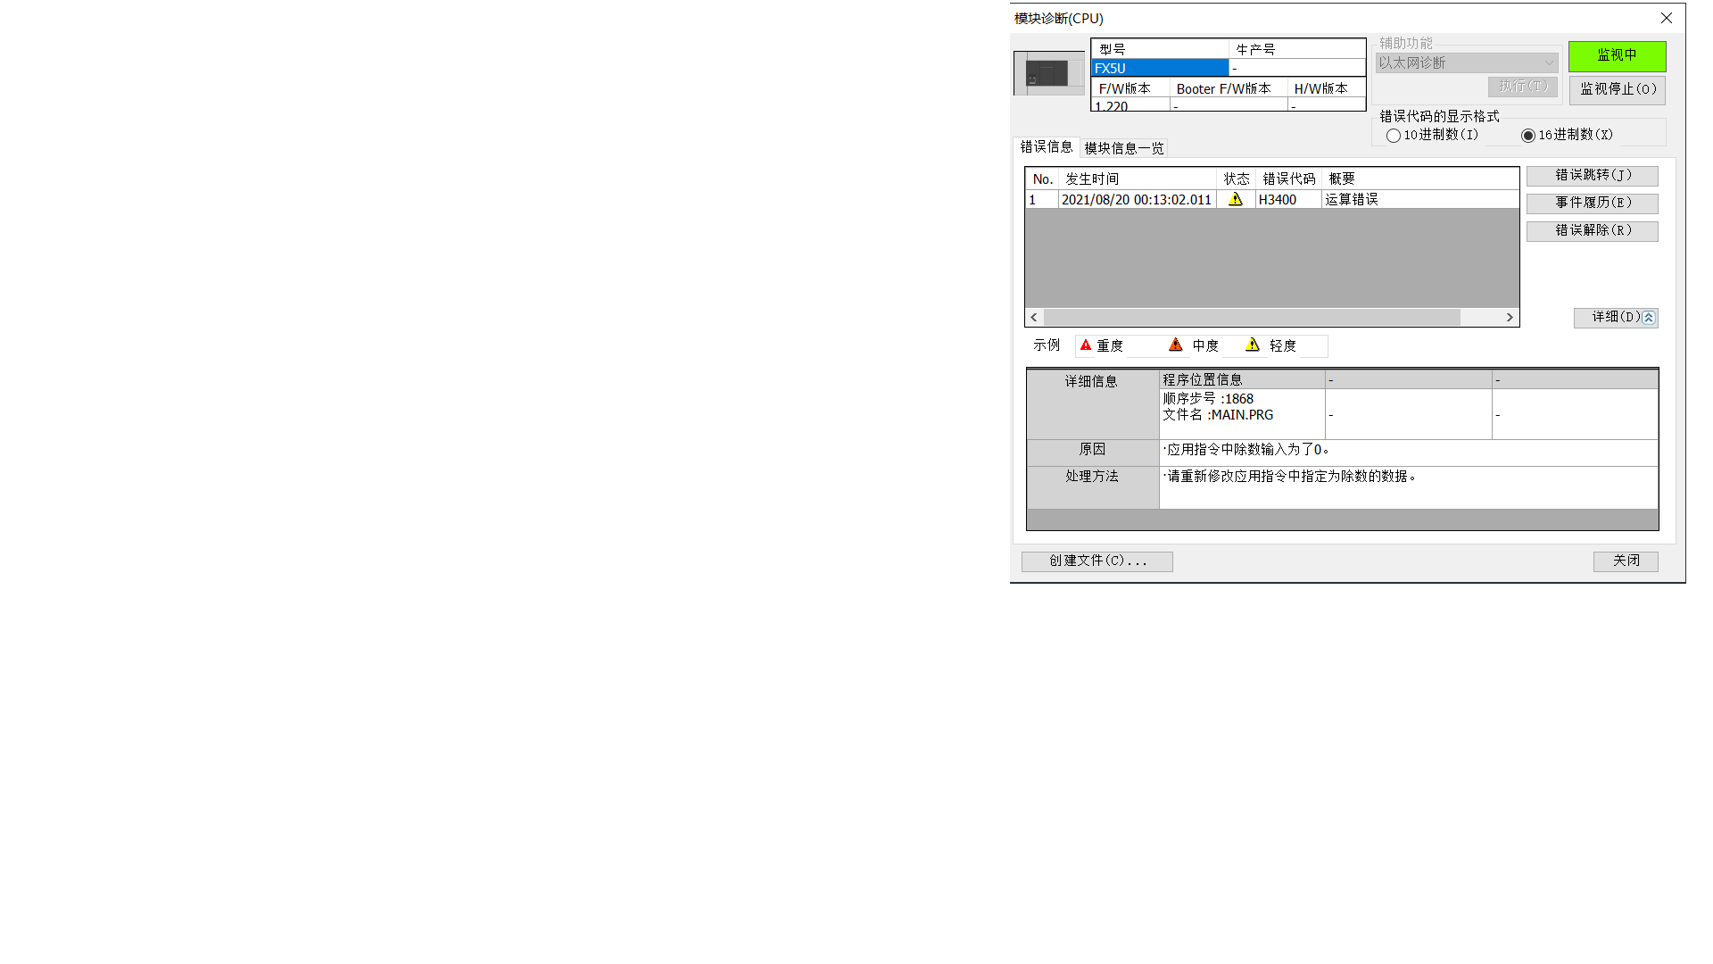Viewport: 1713px width, 964px height.
Task: Select the 10进制数(I) decimal radio button
Action: (1394, 136)
